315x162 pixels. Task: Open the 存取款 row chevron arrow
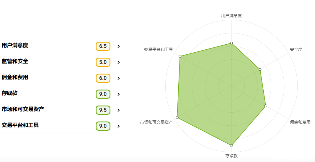pyautogui.click(x=118, y=94)
